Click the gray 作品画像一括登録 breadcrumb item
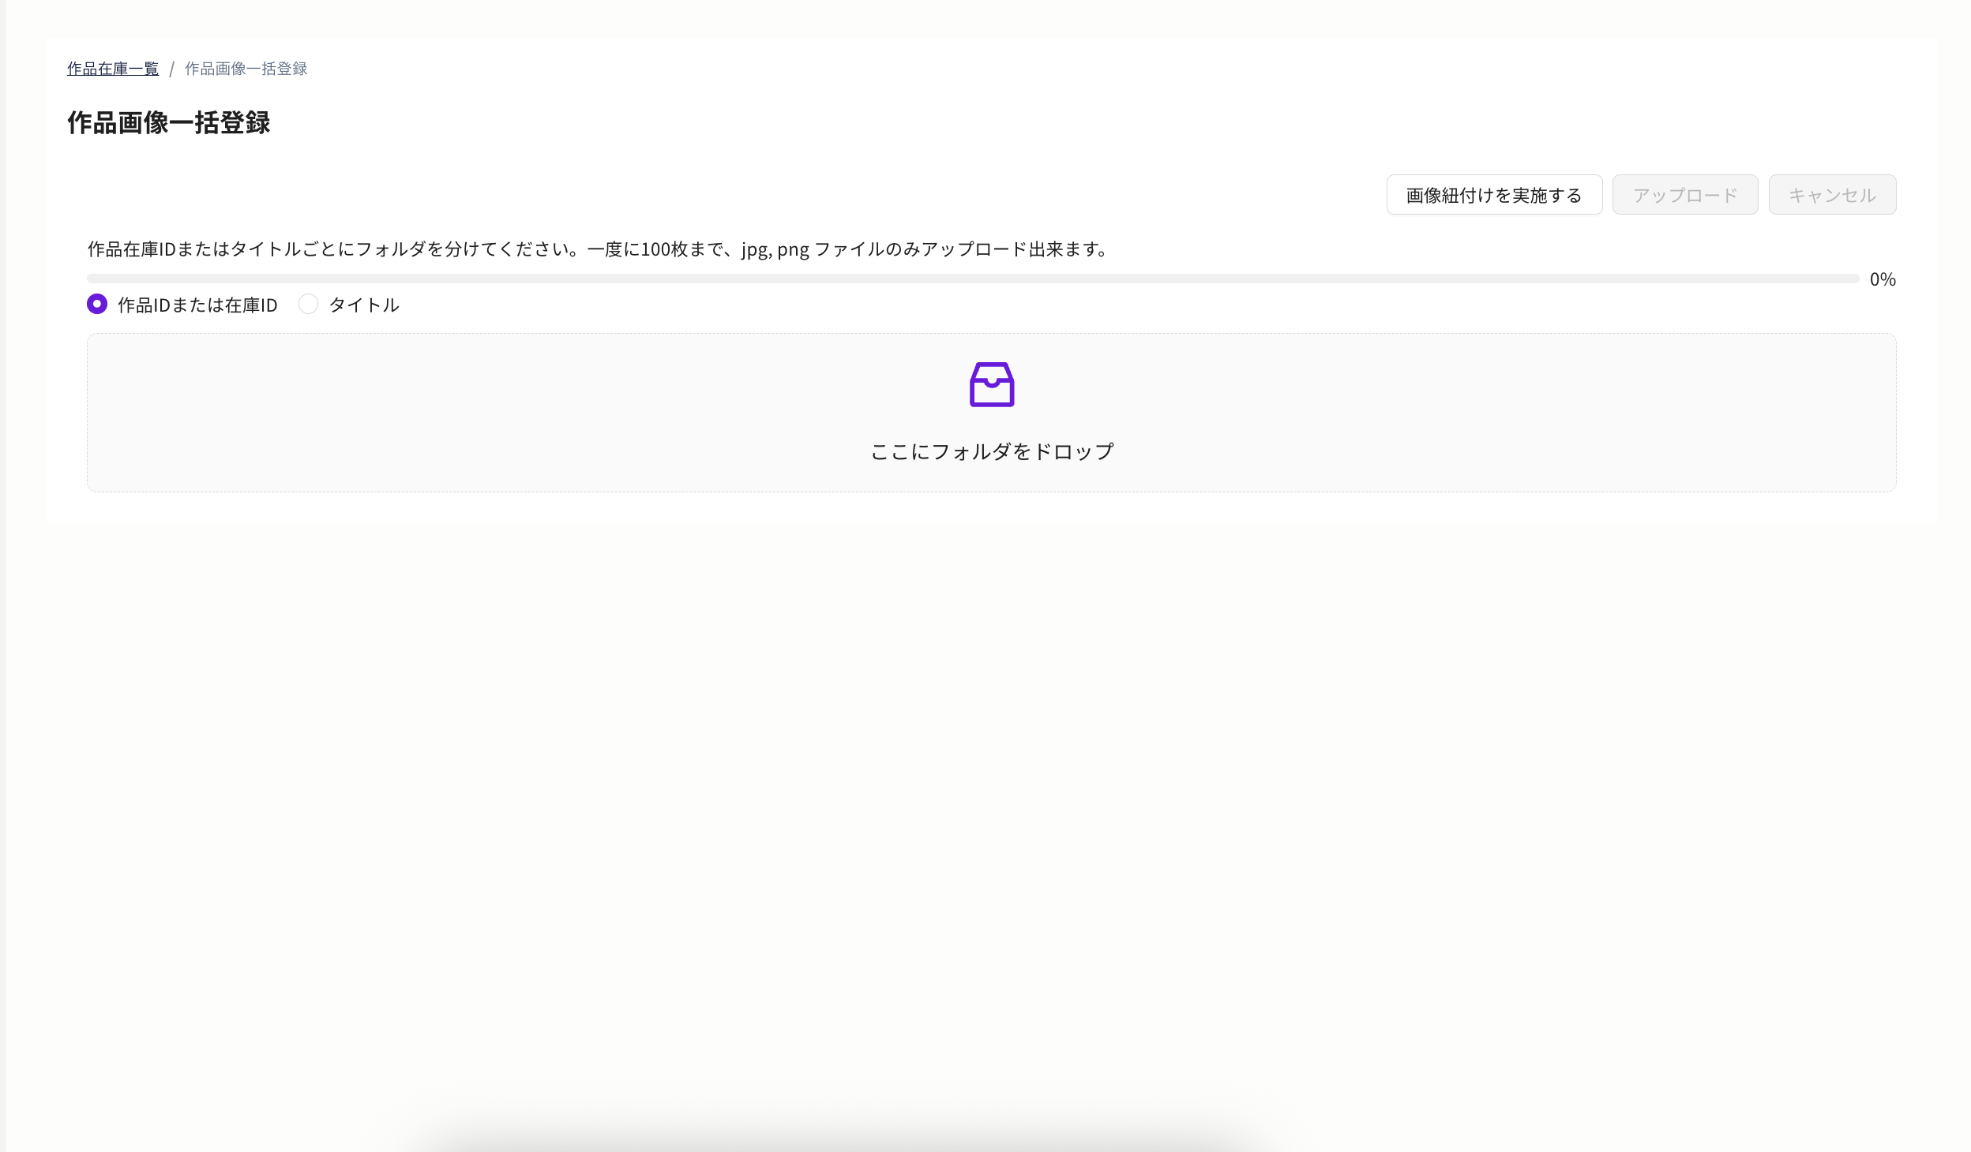1971x1152 pixels. point(246,69)
